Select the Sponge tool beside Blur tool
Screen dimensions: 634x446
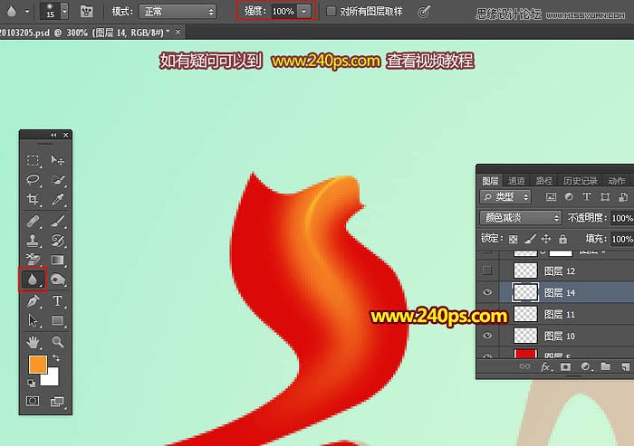[57, 280]
